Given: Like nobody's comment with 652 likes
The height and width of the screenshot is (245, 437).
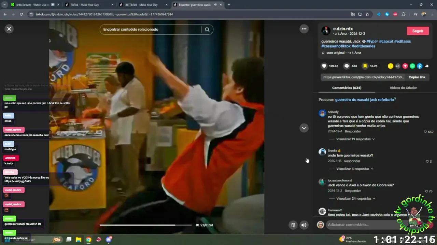Looking at the screenshot, I should pyautogui.click(x=425, y=132).
